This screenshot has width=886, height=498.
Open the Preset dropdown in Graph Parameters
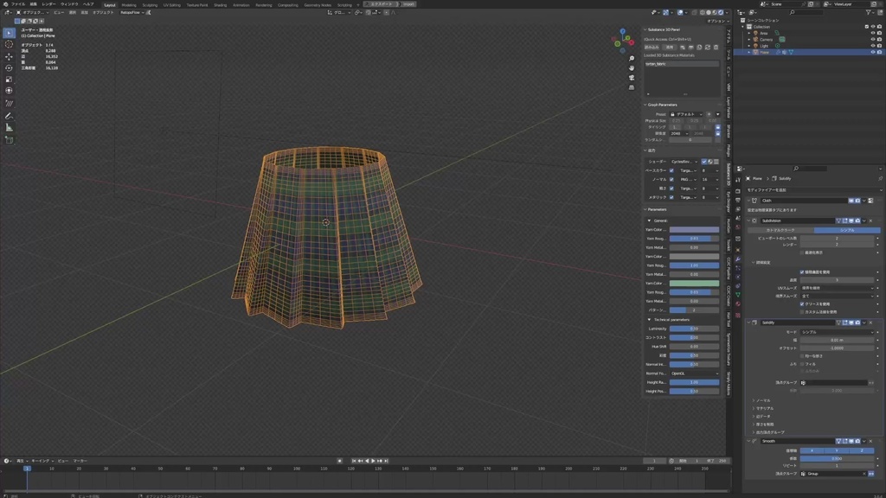(686, 114)
